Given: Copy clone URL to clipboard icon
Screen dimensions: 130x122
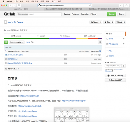Looking at the screenshot, I should [x=123, y=66].
